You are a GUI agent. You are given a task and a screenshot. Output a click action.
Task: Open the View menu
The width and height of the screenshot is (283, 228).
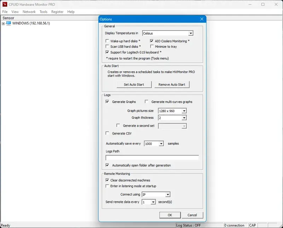(x=15, y=12)
